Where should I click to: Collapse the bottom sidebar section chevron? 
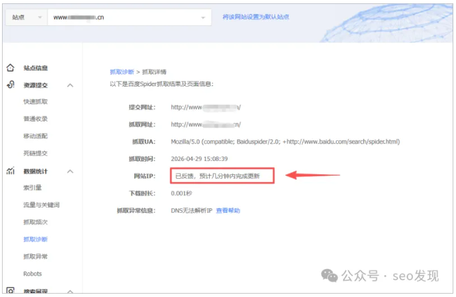70,291
